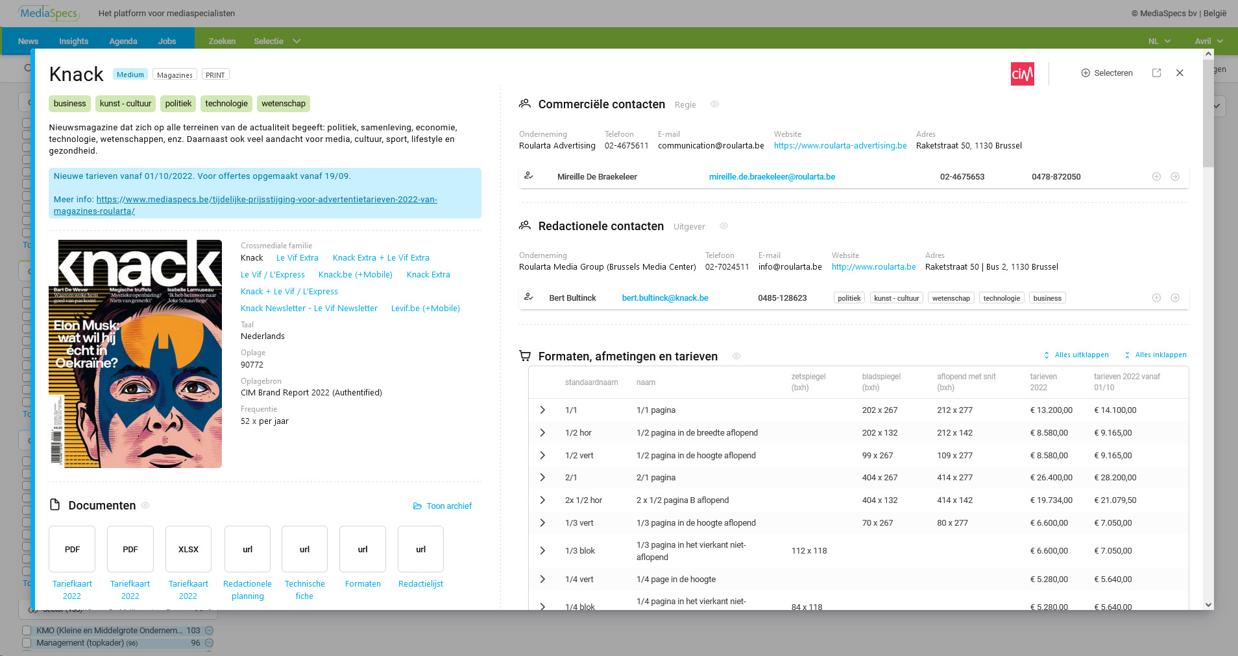1238x656 pixels.
Task: Open Bert Bultinck arrow icon
Action: [x=1175, y=298]
